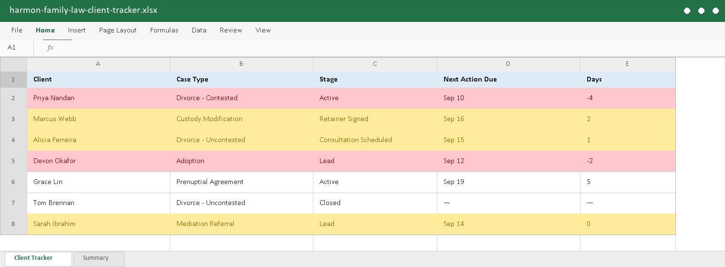Click the Days header cell
Viewport: 725px width, 267px height.
click(628, 80)
